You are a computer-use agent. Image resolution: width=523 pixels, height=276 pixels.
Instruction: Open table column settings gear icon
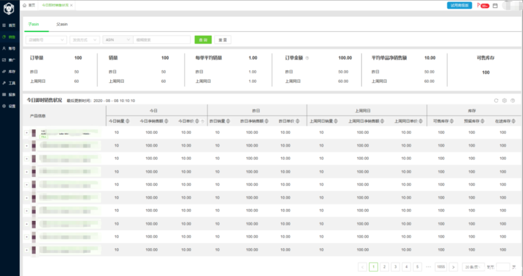pos(504,101)
